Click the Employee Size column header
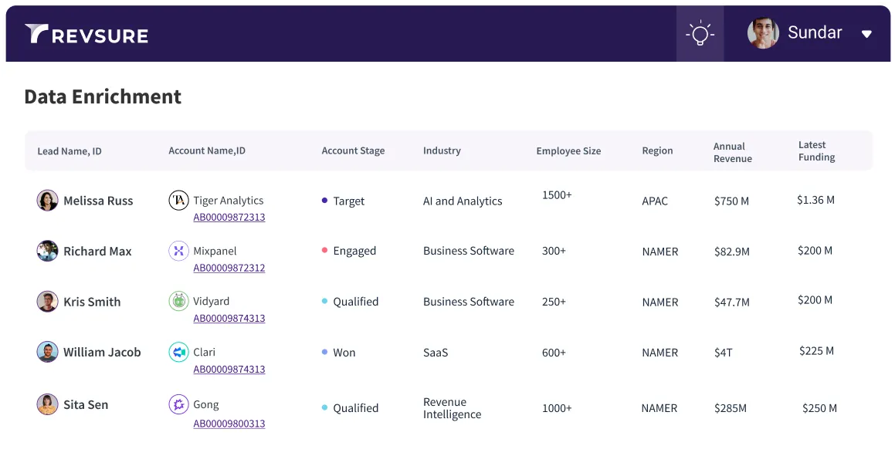Viewport: 895px width, 456px height. [x=568, y=151]
